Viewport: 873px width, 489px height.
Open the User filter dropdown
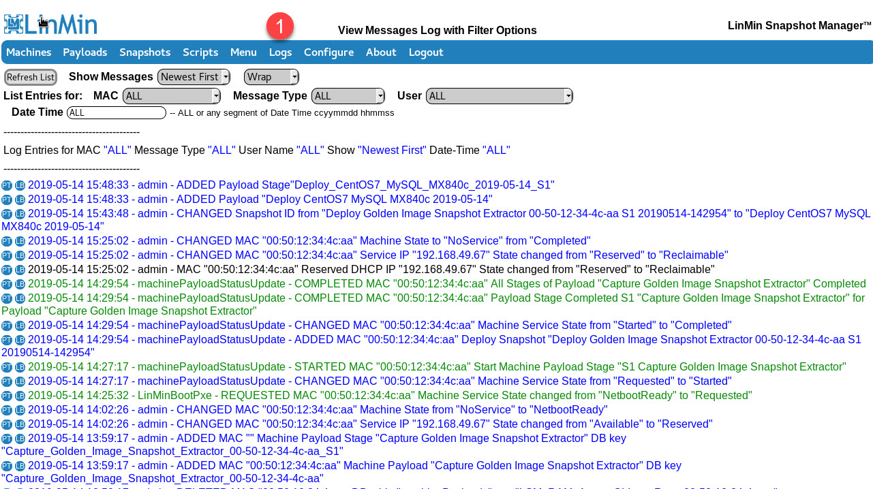coord(500,96)
